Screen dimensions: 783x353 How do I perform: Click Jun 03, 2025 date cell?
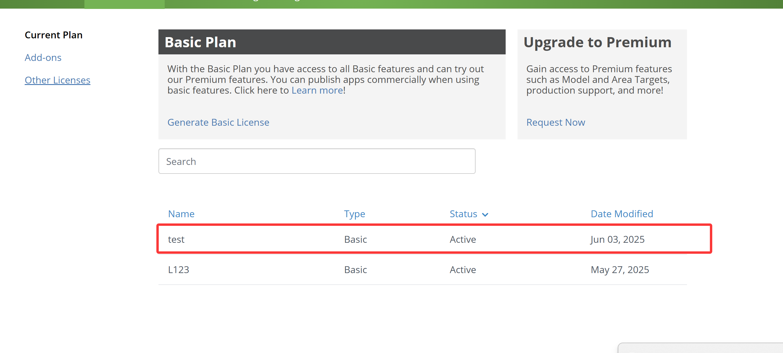(617, 239)
